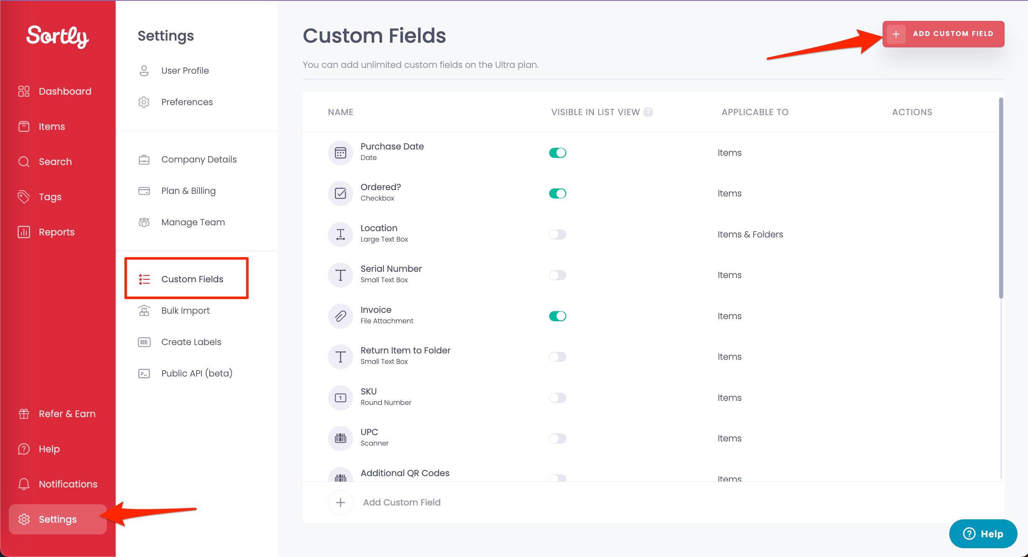Click the Tags icon in the sidebar
The width and height of the screenshot is (1028, 557).
pos(23,196)
